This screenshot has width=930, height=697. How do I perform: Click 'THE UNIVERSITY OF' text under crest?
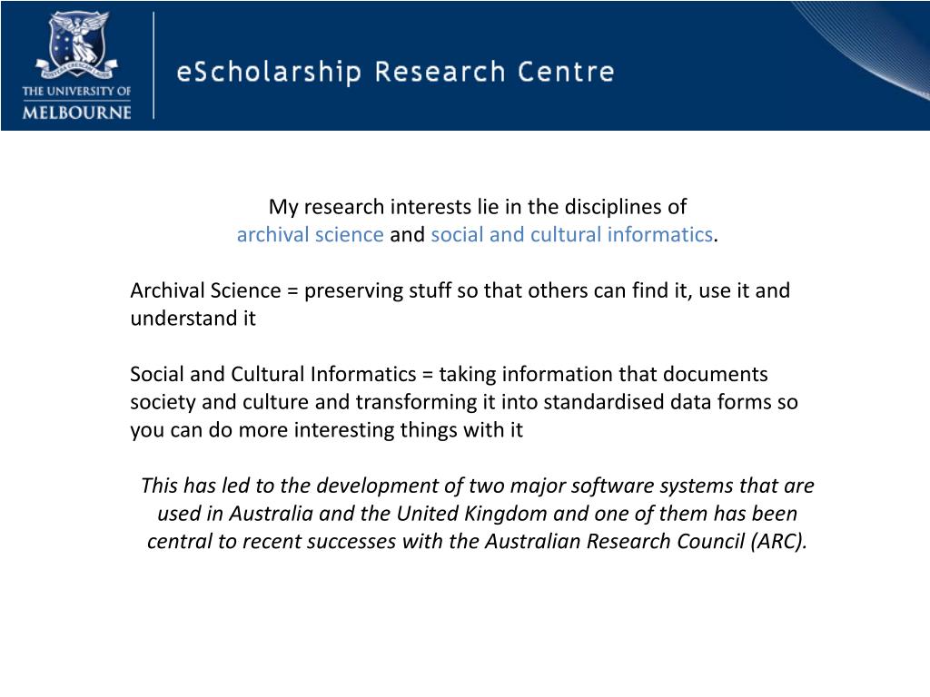[x=76, y=92]
